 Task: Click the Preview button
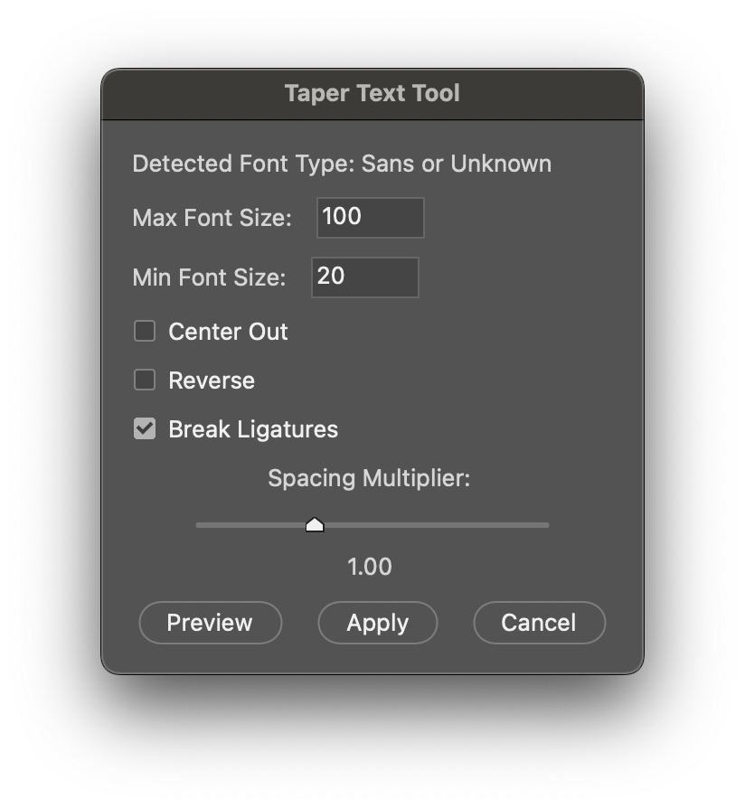point(210,623)
